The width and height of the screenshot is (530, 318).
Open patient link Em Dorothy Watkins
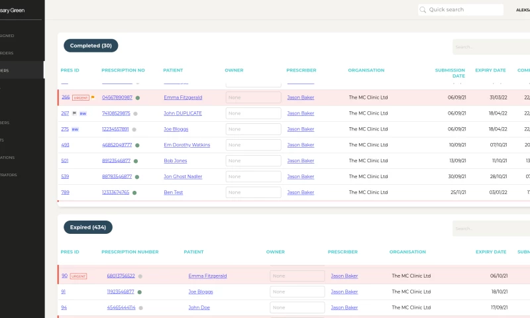click(187, 145)
